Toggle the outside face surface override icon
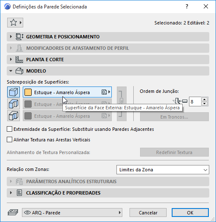This screenshot has height=222, width=216. point(13,92)
